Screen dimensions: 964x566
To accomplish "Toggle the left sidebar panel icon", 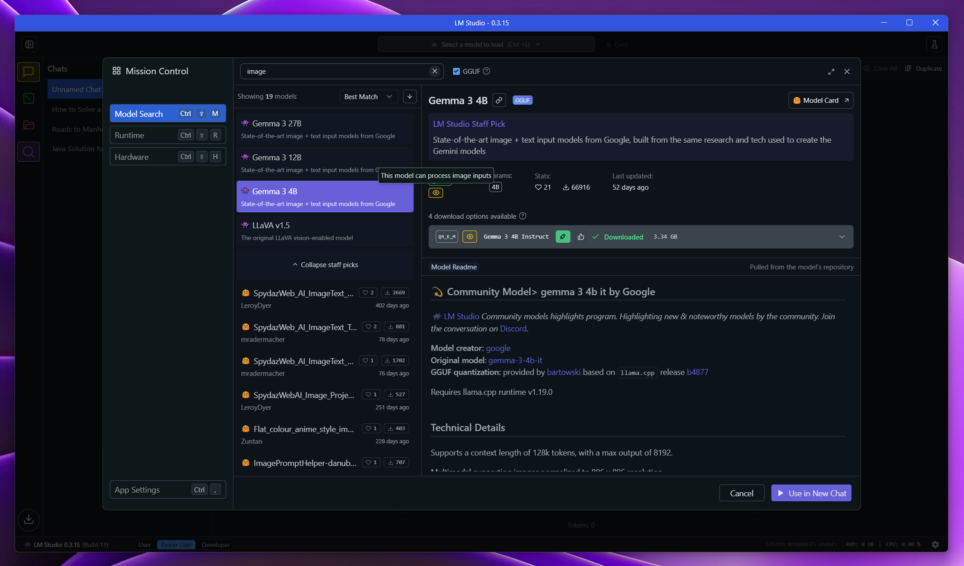I will pos(29,44).
